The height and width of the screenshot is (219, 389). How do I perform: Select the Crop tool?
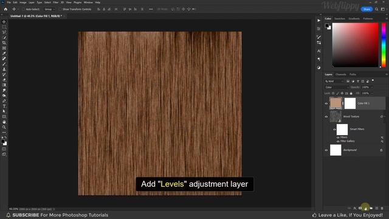coord(4,43)
